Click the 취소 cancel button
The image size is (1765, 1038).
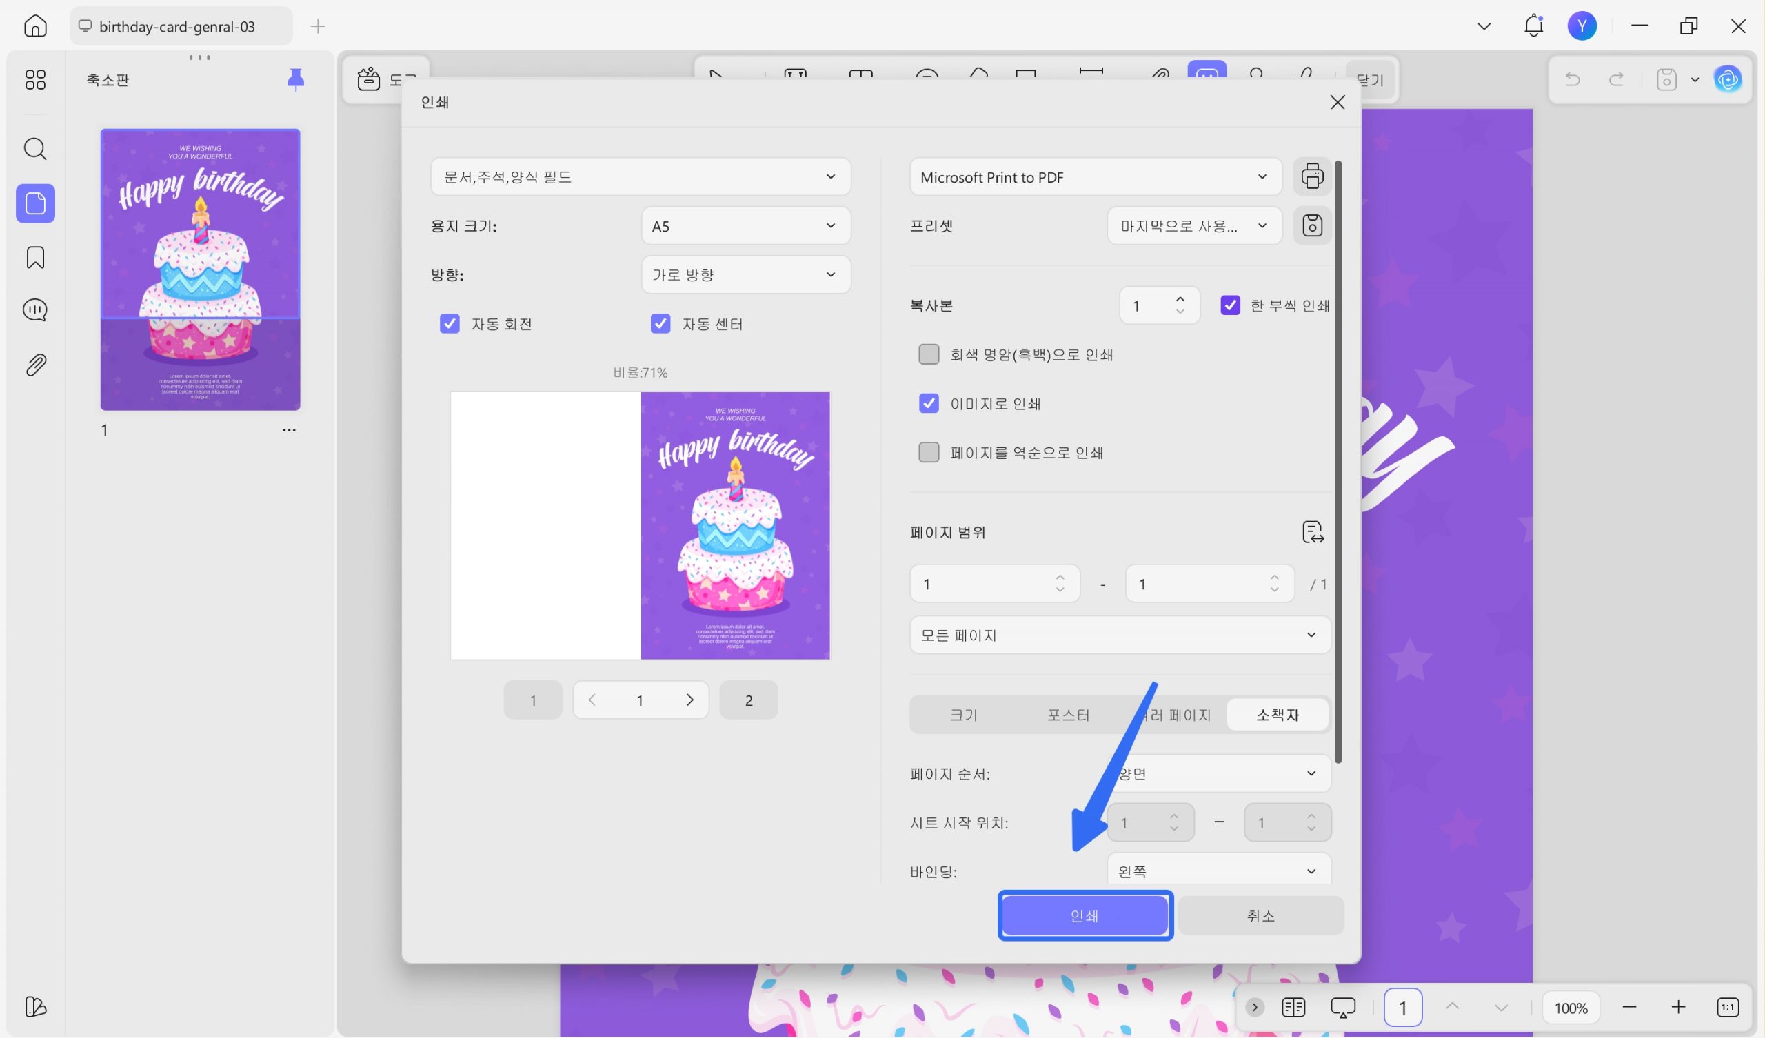click(x=1261, y=915)
